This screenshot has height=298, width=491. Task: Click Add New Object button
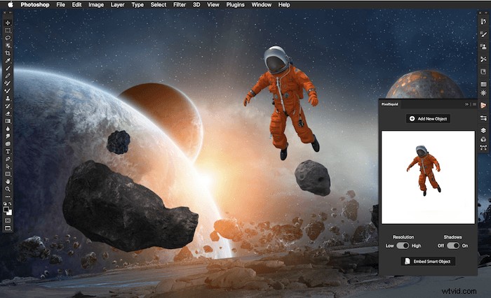tap(428, 119)
